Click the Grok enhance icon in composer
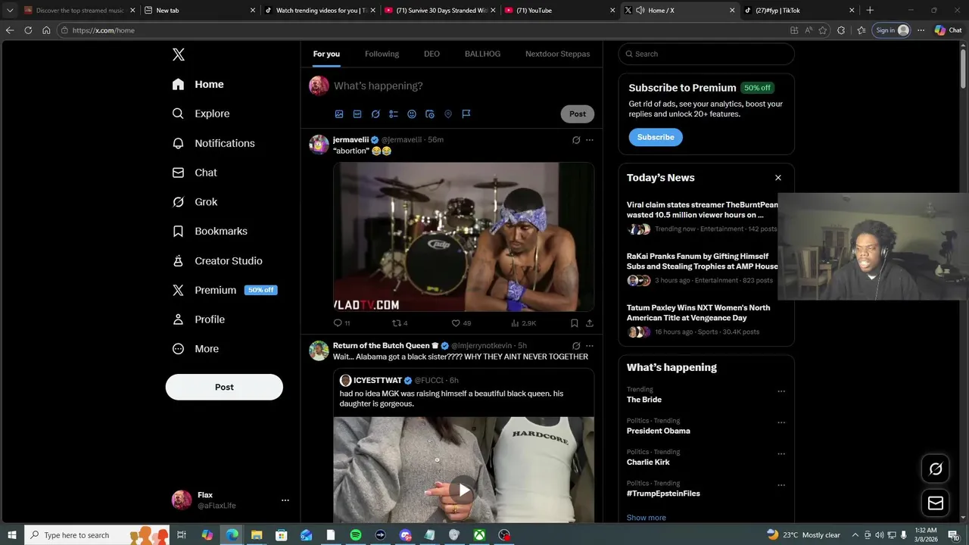The image size is (969, 545). point(375,114)
